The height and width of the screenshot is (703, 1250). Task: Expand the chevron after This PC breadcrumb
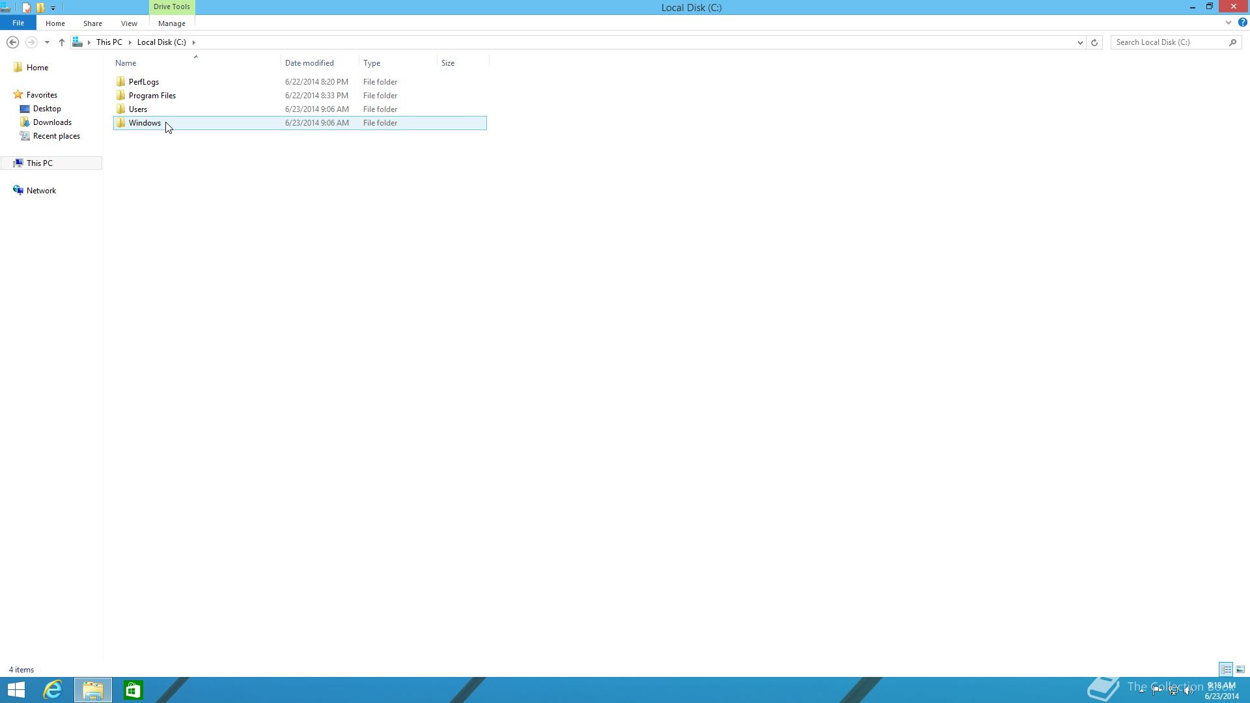tap(130, 42)
